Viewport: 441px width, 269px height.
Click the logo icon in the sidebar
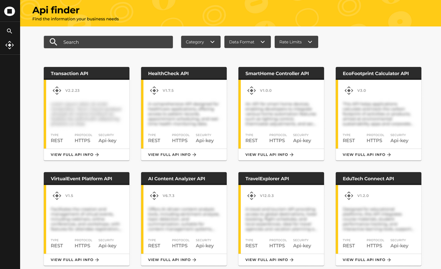tap(9, 11)
